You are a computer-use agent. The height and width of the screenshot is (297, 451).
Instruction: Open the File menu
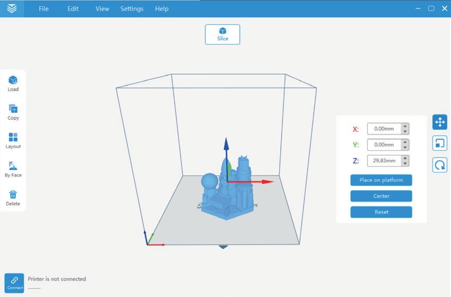tap(44, 8)
